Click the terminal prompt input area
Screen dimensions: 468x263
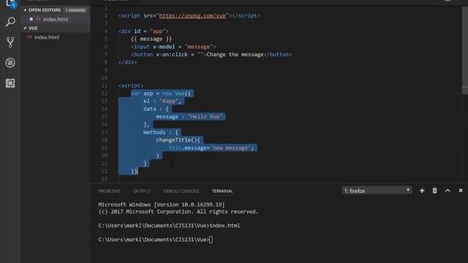(211, 240)
